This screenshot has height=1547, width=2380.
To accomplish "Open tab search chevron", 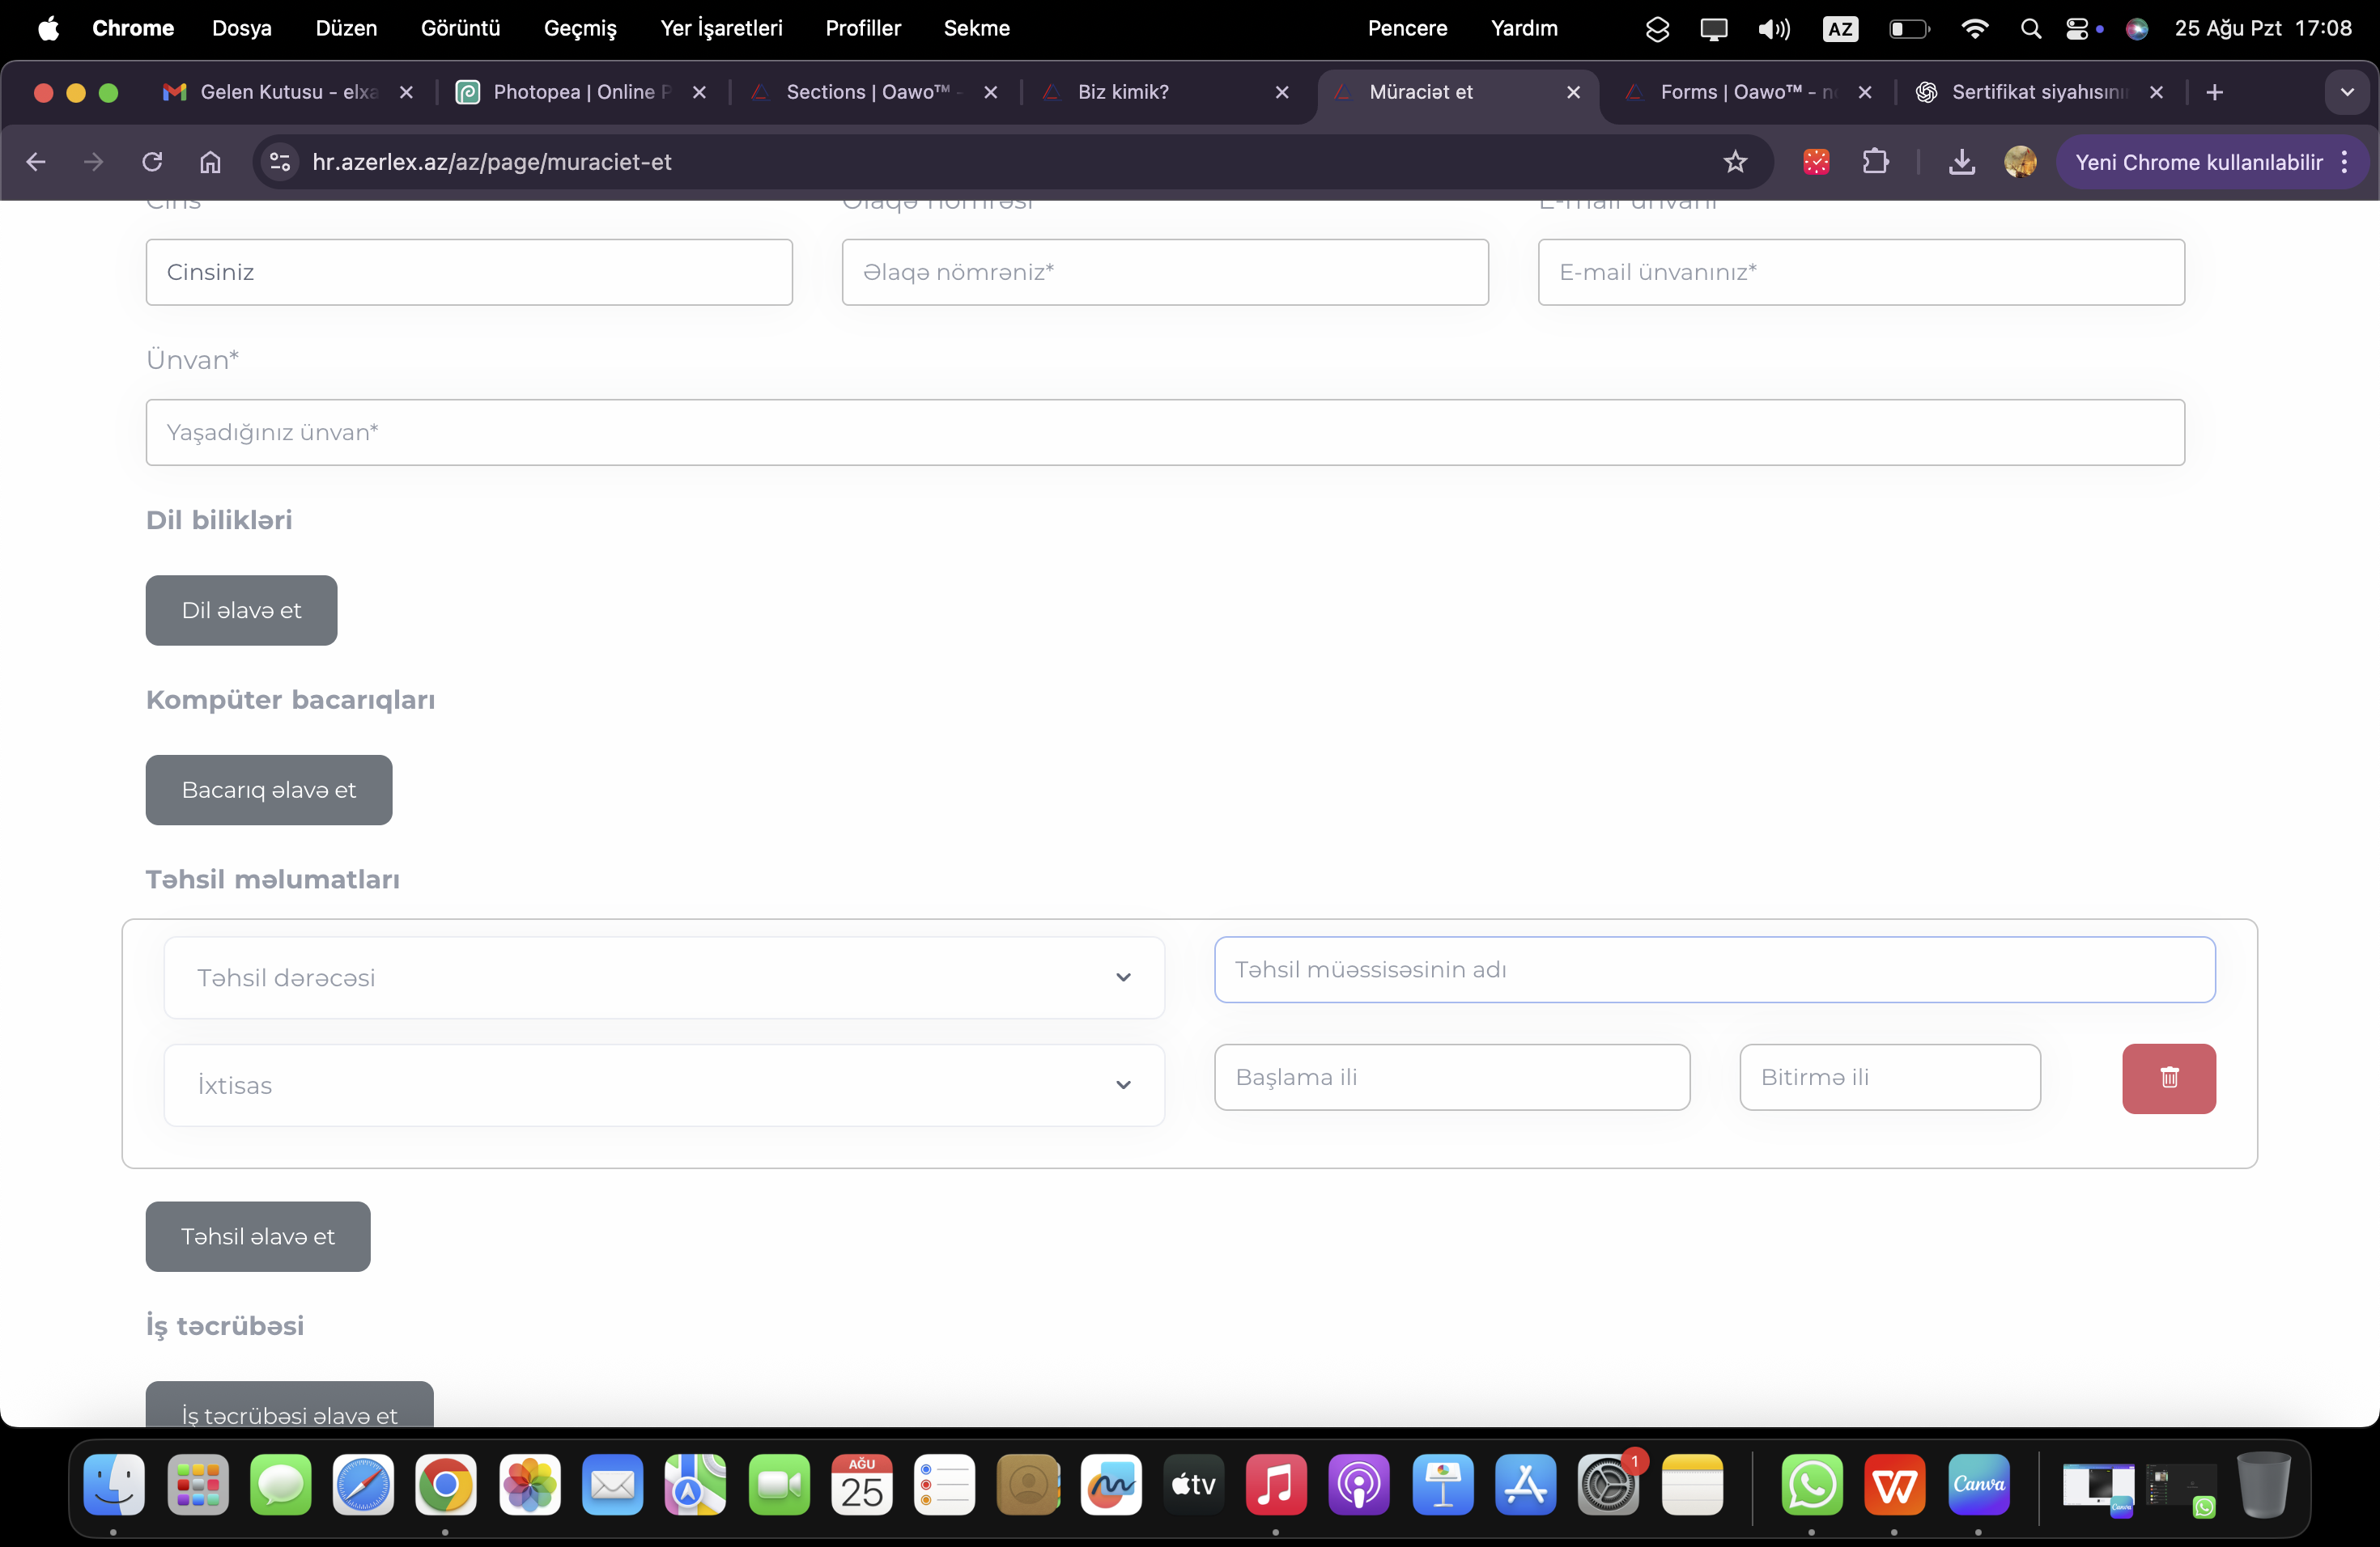I will (x=2347, y=92).
